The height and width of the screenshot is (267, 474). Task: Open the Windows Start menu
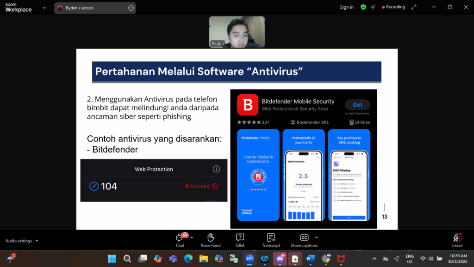pyautogui.click(x=112, y=259)
